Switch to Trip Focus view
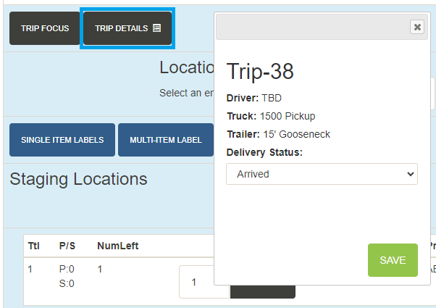This screenshot has height=308, width=436. (44, 28)
